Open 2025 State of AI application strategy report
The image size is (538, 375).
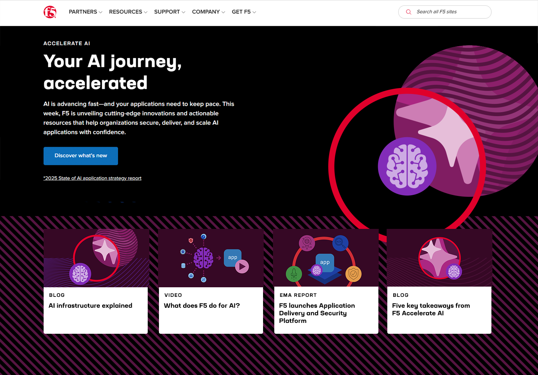pos(93,178)
